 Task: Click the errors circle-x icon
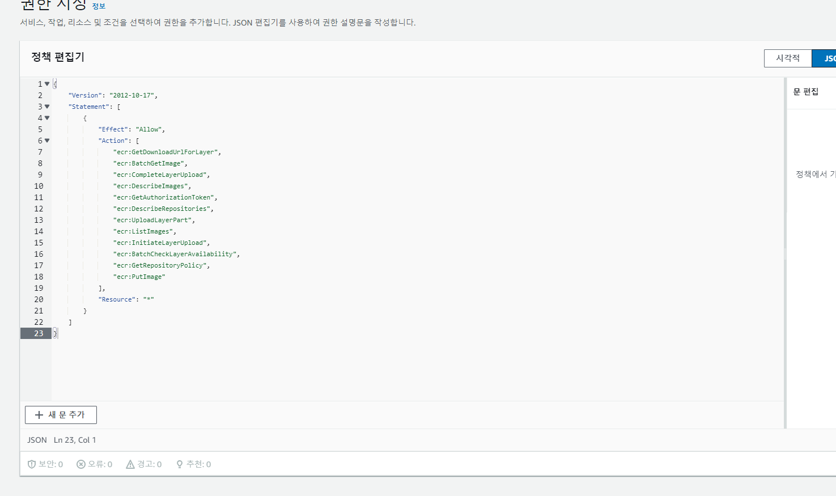(81, 464)
